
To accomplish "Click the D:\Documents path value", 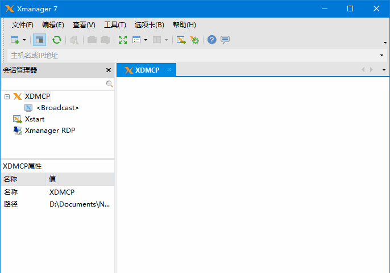I will click(80, 204).
